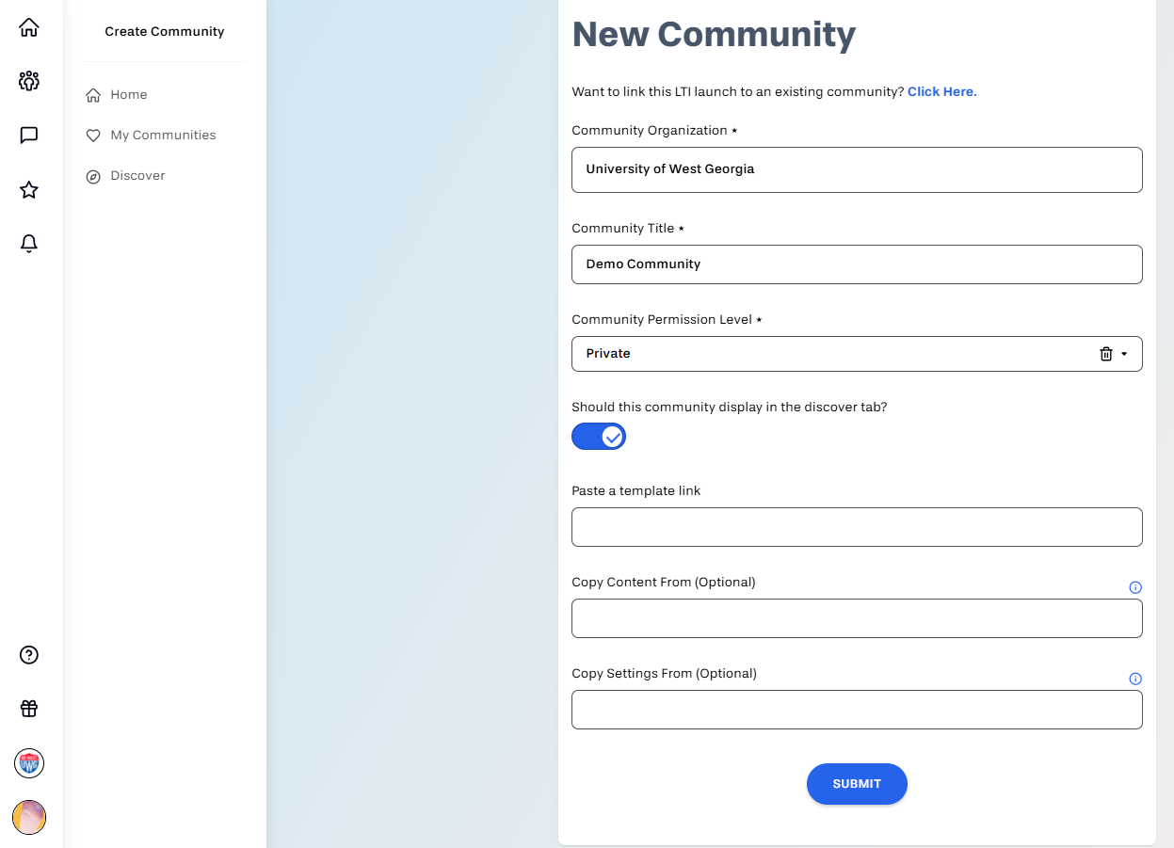Clear permission level with trash icon

click(x=1106, y=354)
